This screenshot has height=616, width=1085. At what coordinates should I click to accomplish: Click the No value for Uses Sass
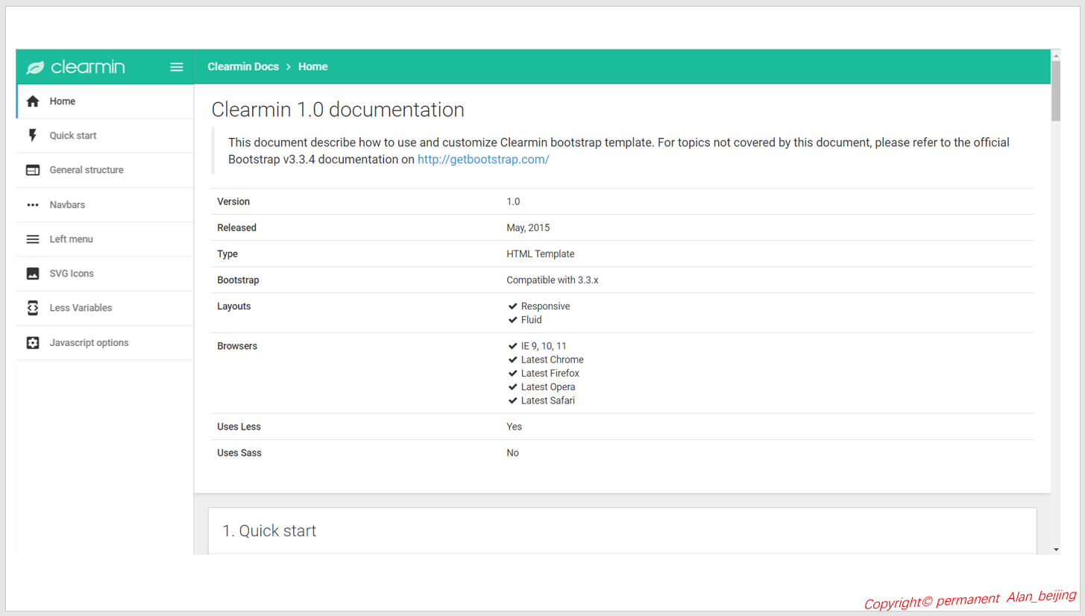(513, 453)
